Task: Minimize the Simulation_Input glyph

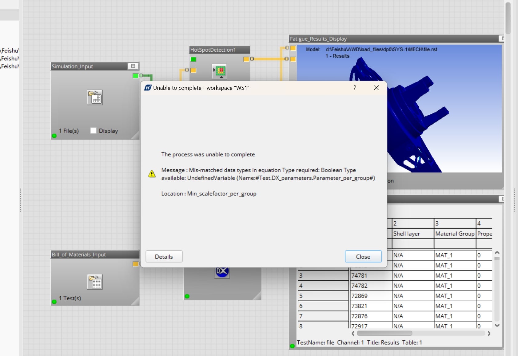Action: click(133, 66)
